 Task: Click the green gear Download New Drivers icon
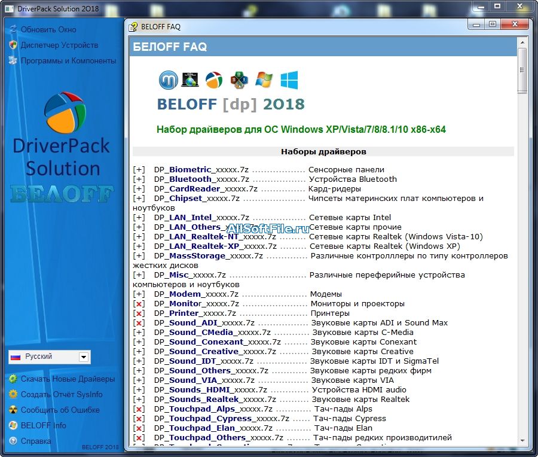(x=13, y=379)
